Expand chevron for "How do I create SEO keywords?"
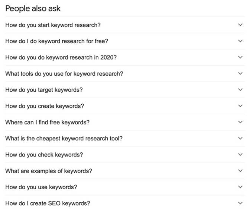 tap(240, 203)
